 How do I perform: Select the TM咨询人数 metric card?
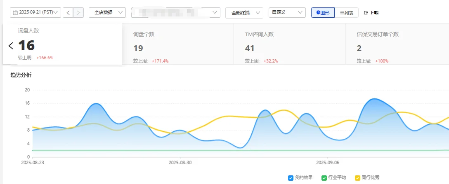[290, 44]
